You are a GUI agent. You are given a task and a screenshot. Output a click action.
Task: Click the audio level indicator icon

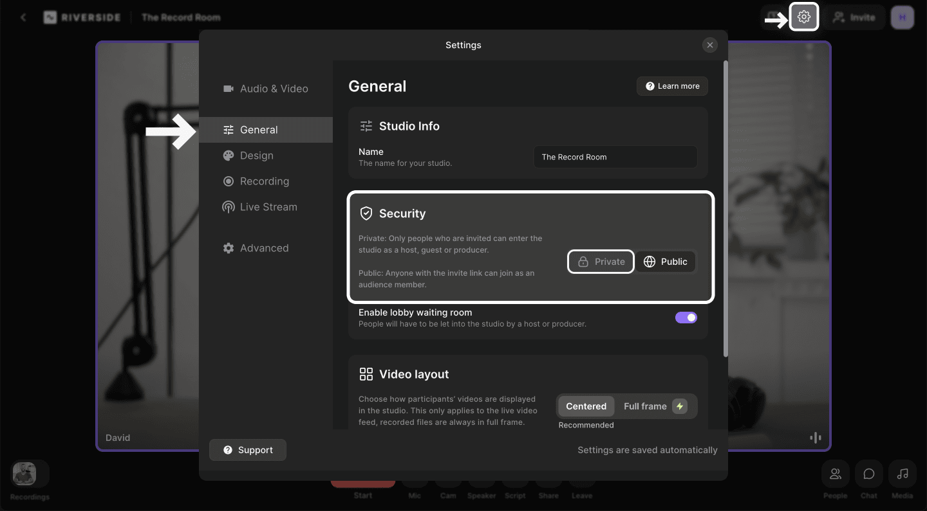click(x=816, y=438)
